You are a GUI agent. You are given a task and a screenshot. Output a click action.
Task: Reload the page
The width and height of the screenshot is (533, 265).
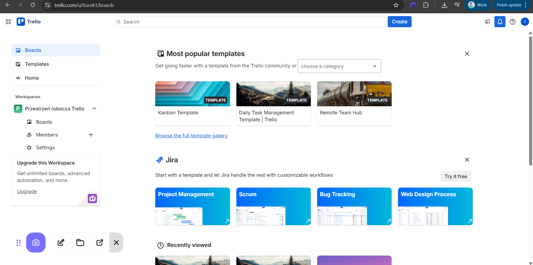coord(32,5)
